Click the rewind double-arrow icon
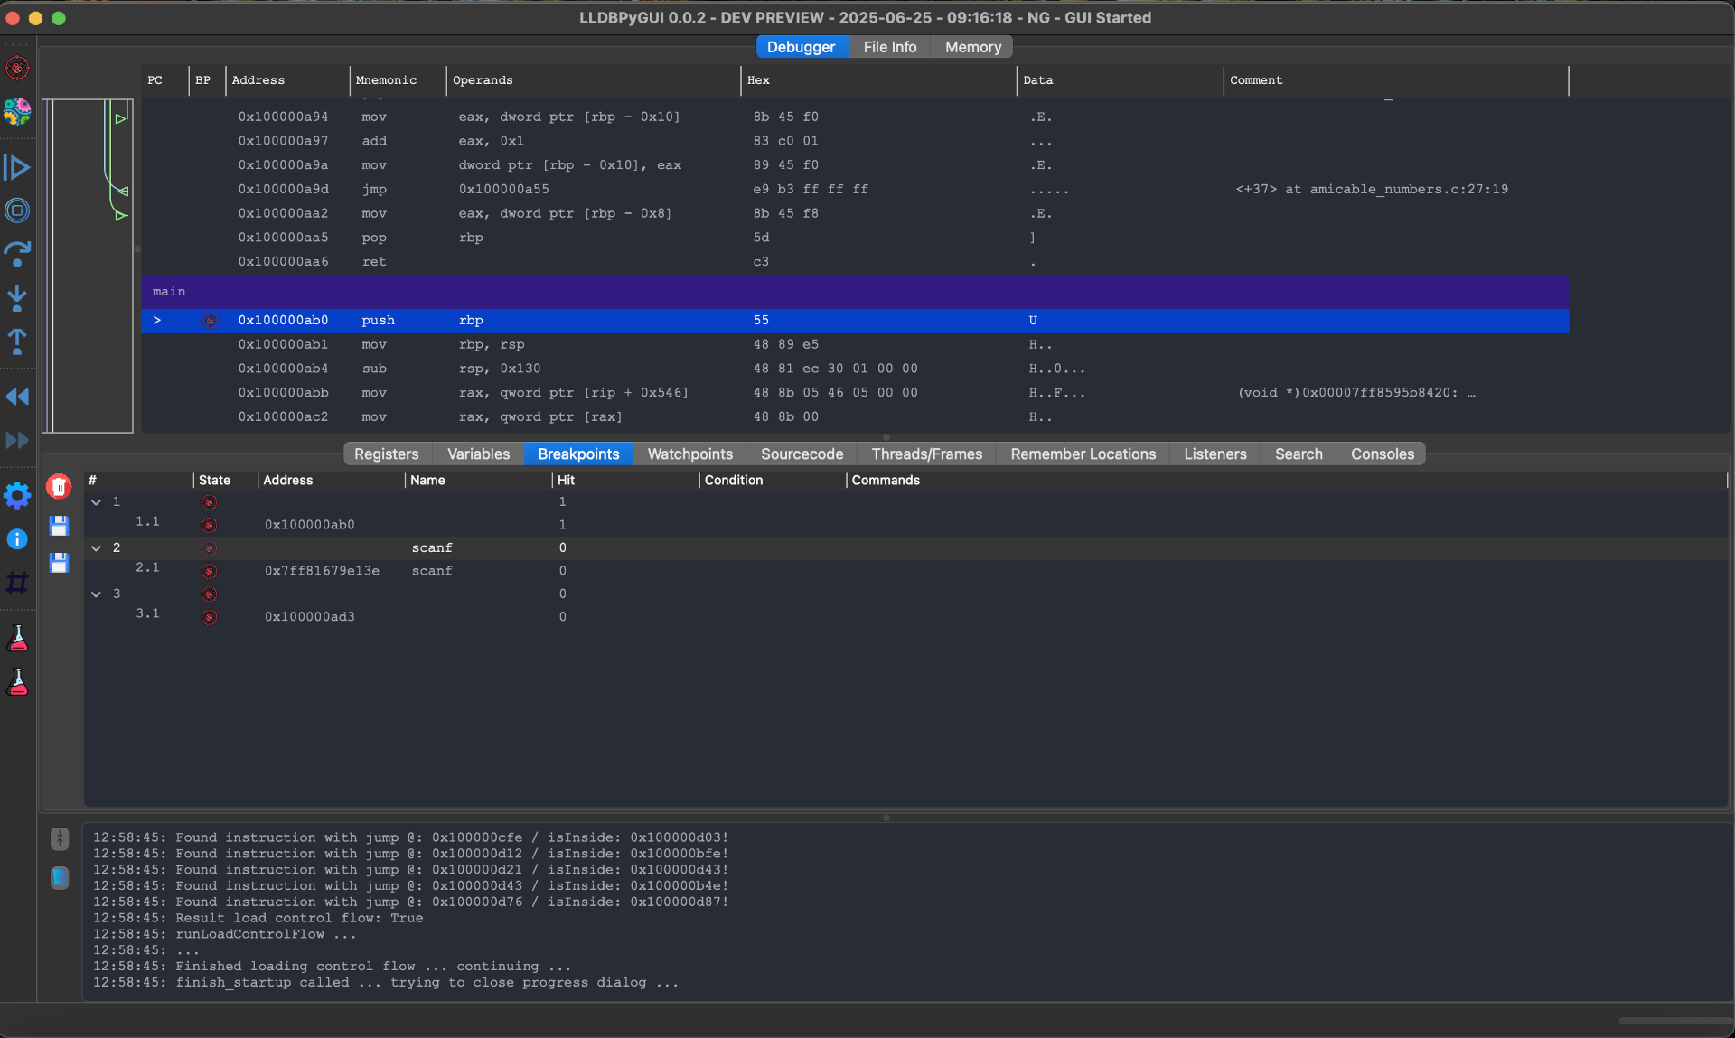 [17, 397]
